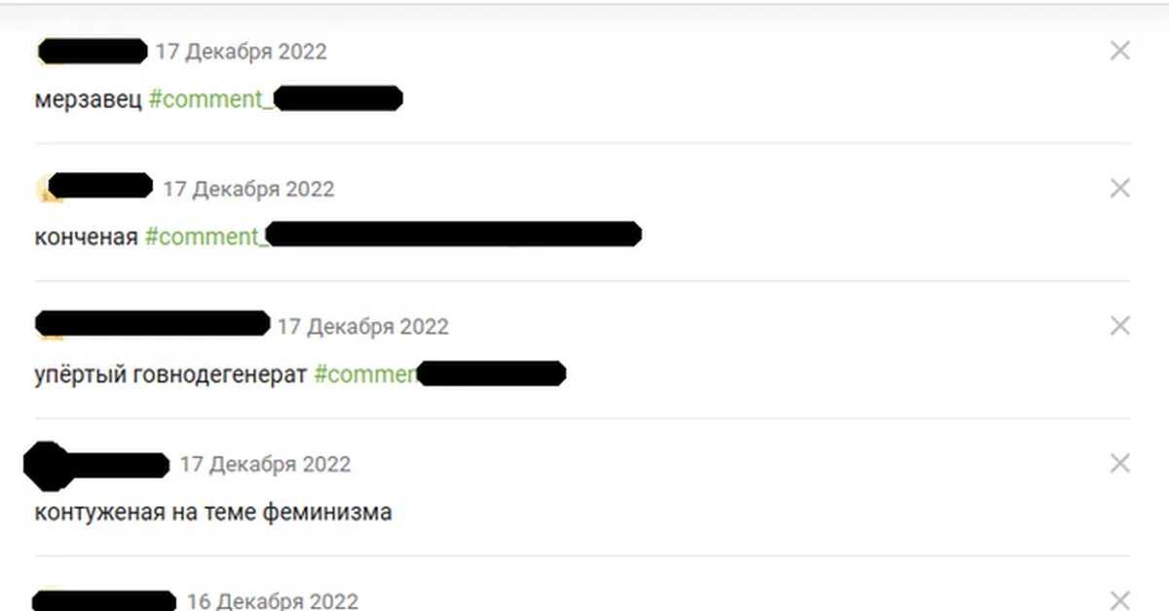1169x611 pixels.
Task: Follow the #comment link after 'упёртый говнодегенерат'
Action: (439, 374)
